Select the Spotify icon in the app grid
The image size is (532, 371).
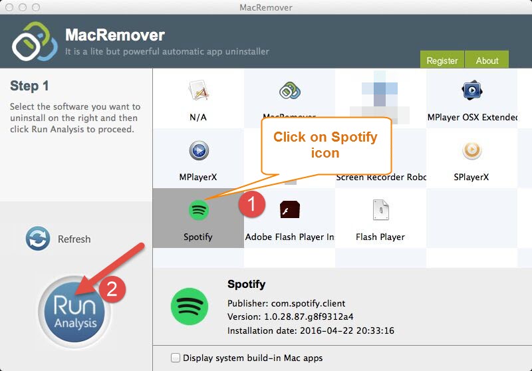click(198, 210)
